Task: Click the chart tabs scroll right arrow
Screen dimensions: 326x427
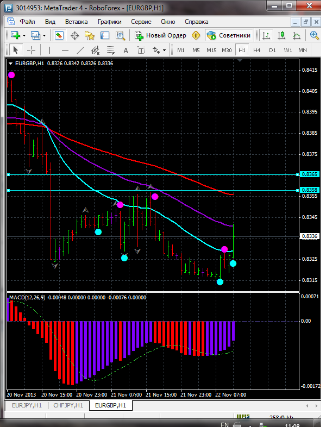Action: tap(316, 406)
